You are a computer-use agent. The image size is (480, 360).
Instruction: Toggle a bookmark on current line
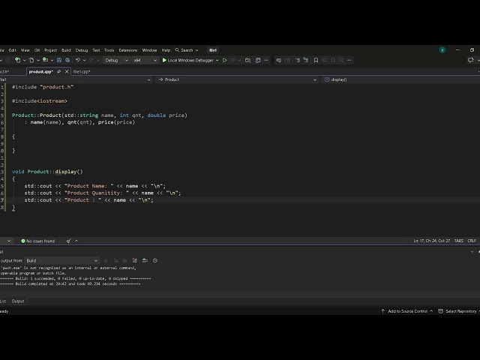(316, 60)
